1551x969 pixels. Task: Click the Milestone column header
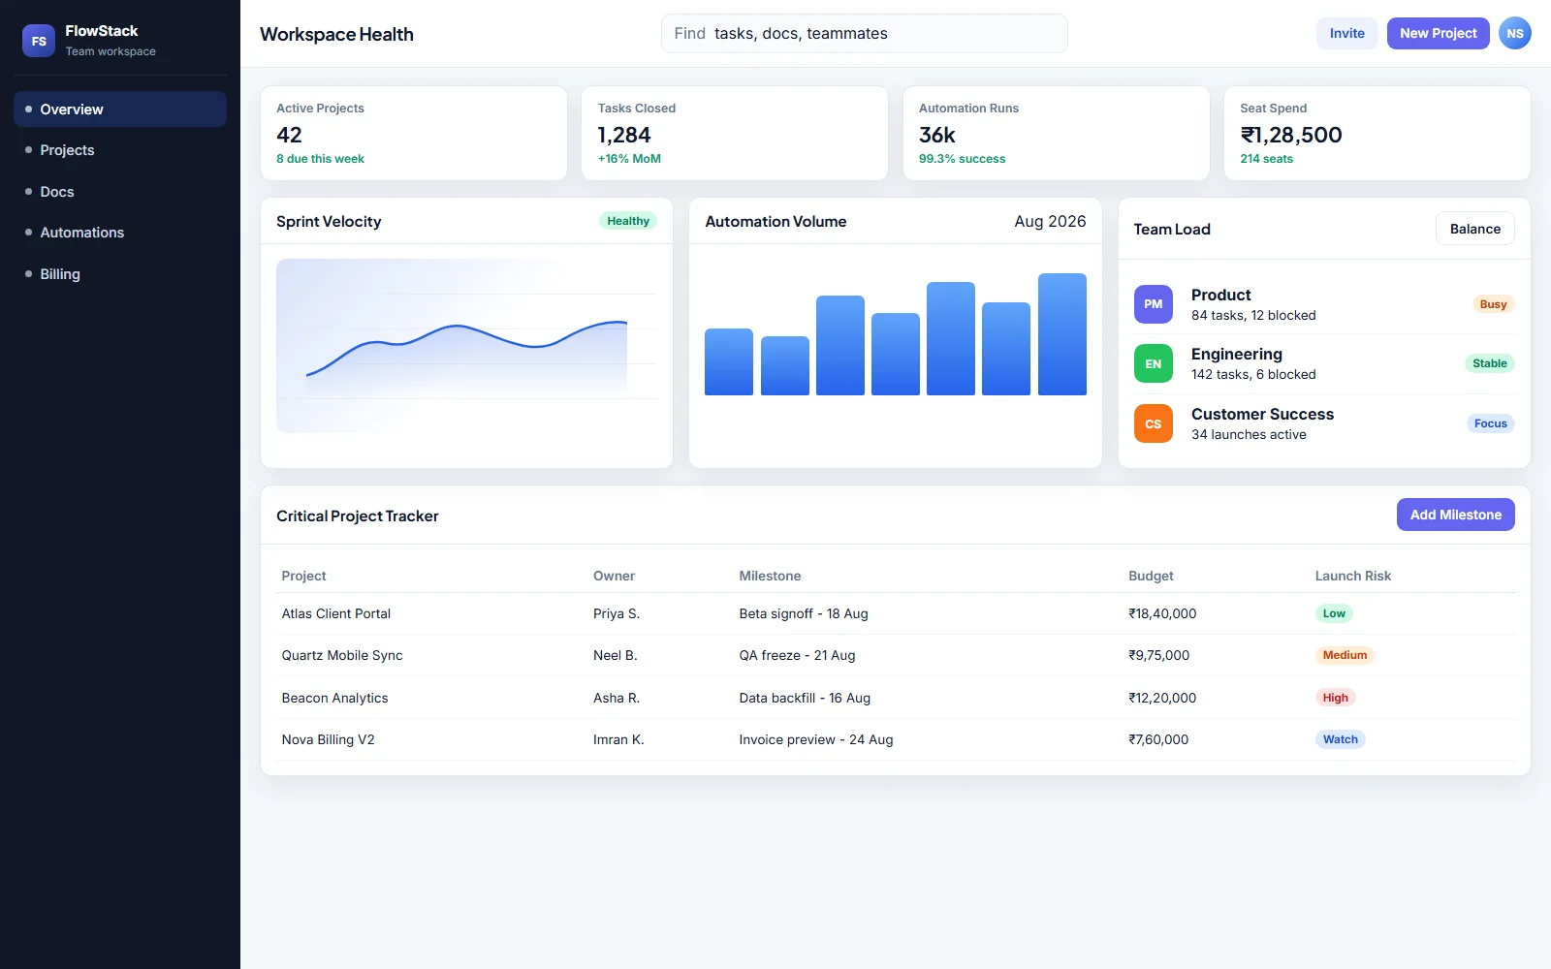click(x=770, y=576)
